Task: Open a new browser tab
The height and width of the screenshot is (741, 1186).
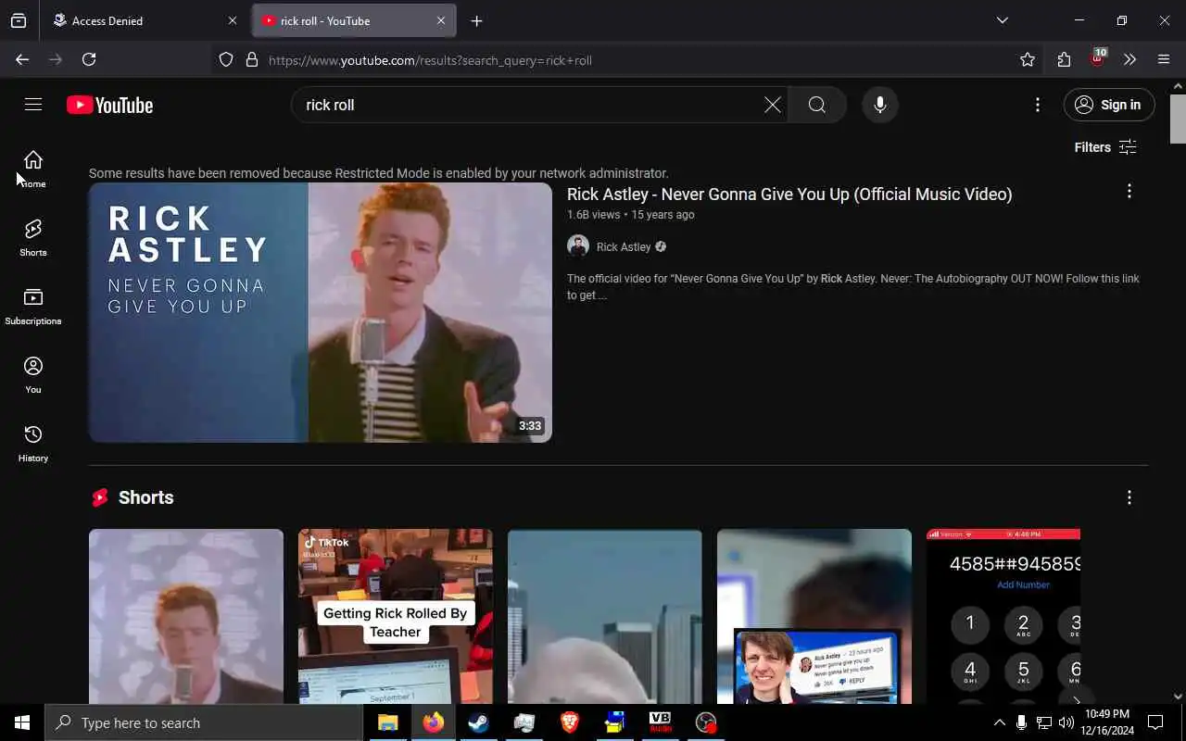Action: click(x=476, y=20)
